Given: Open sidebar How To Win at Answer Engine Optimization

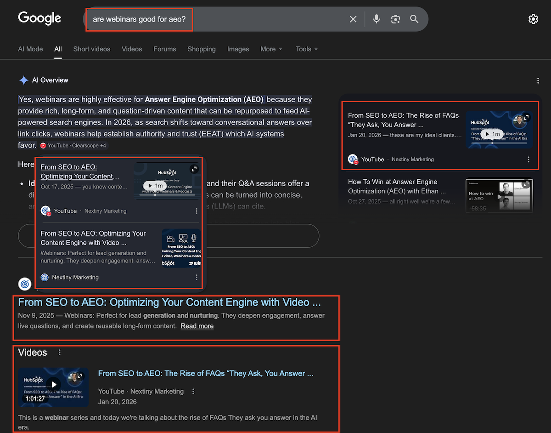Looking at the screenshot, I should click(x=397, y=186).
